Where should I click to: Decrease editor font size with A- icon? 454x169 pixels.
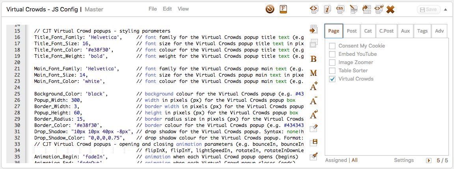(314, 101)
